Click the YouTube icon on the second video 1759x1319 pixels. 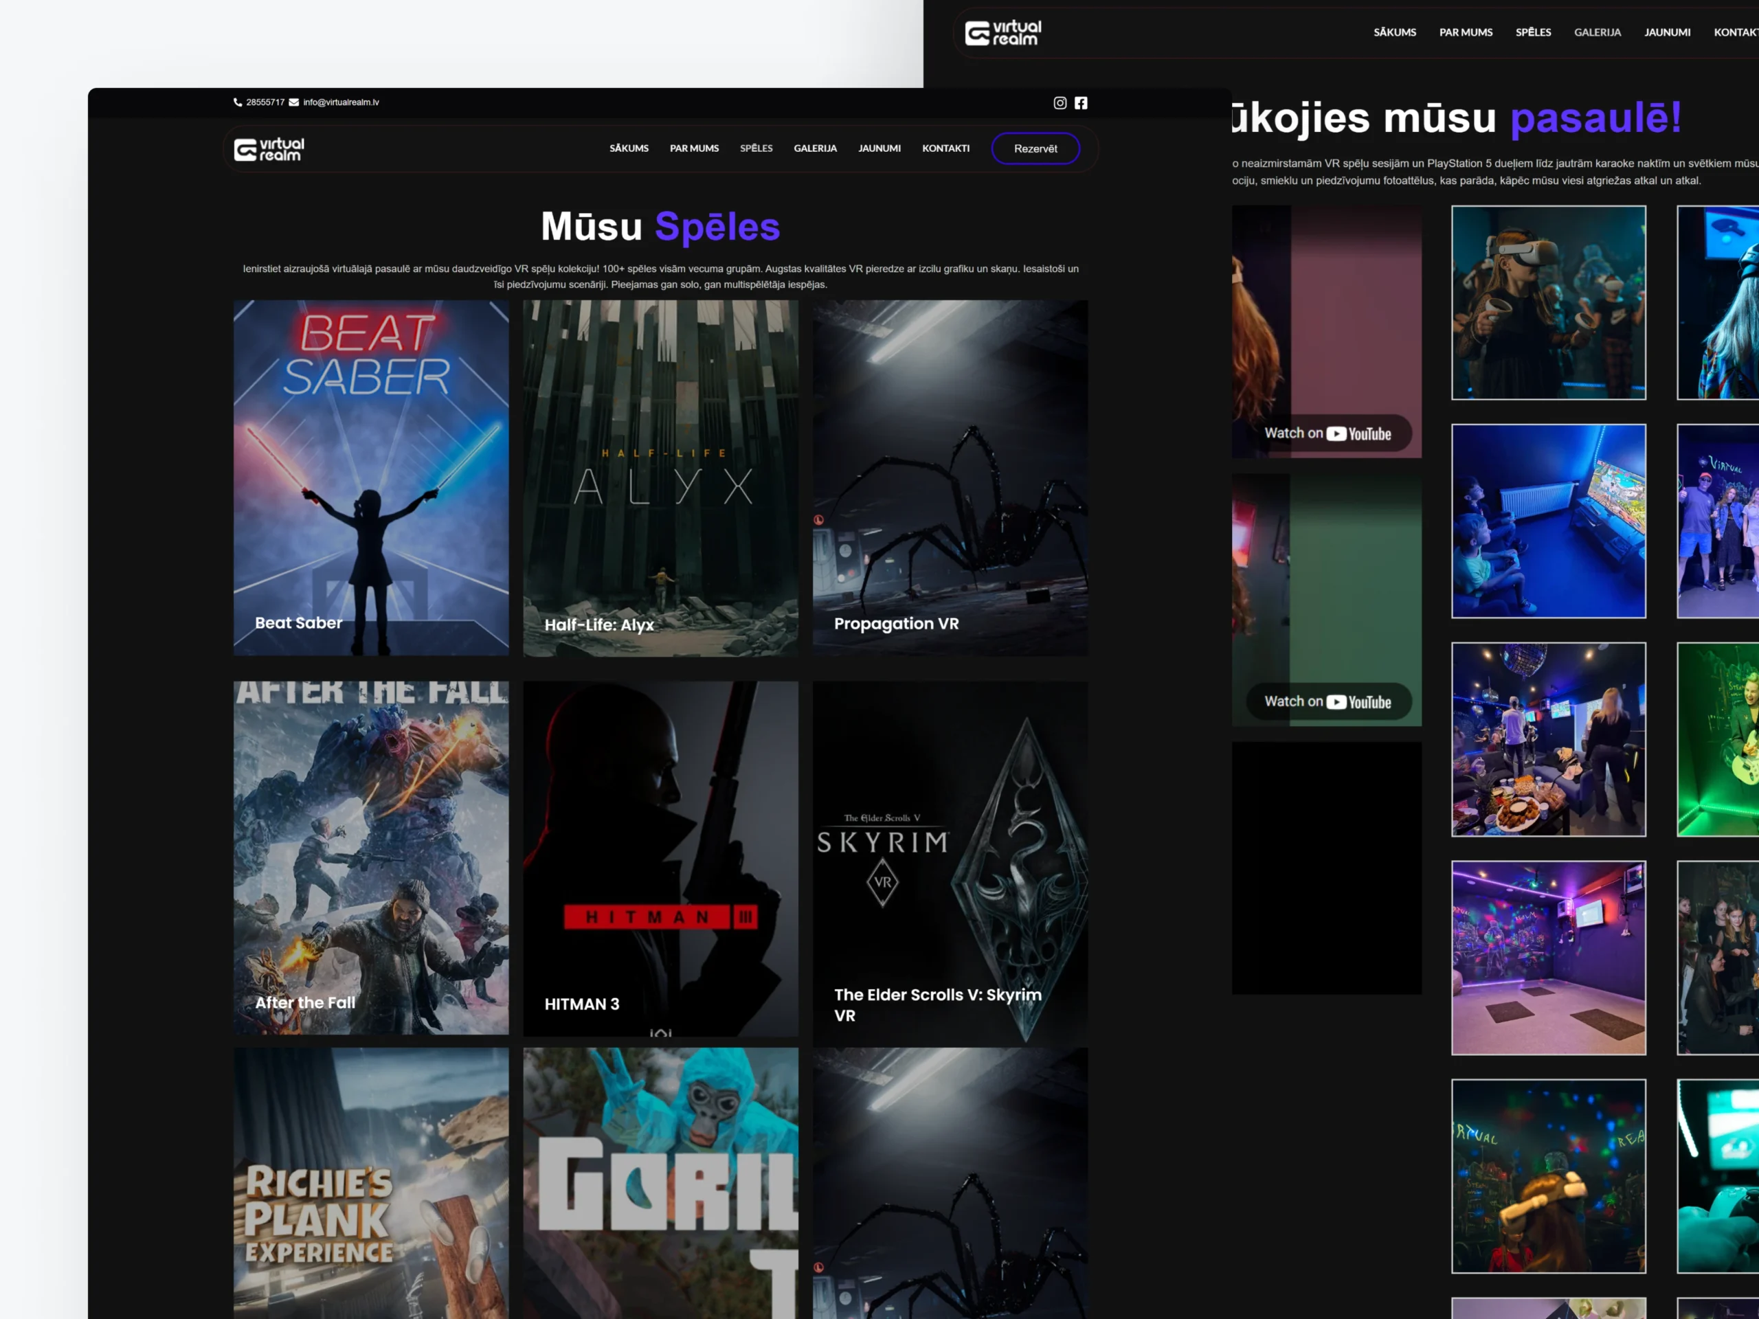click(1335, 701)
